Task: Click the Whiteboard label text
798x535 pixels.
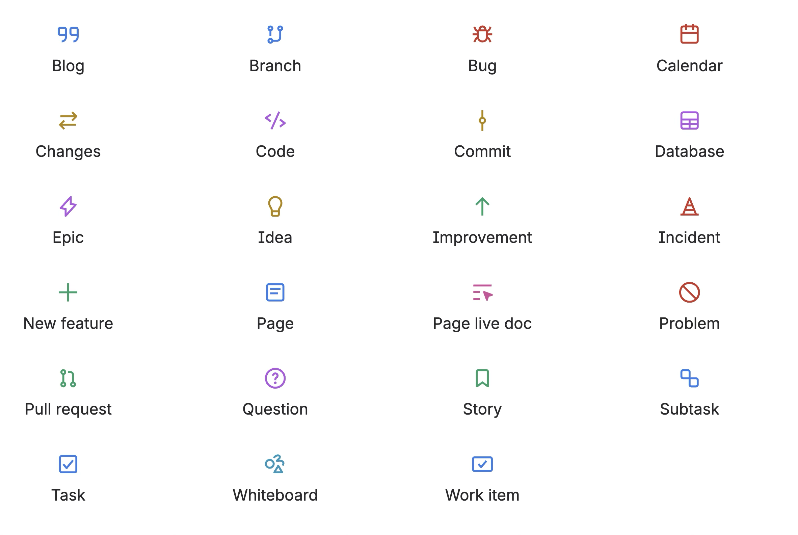Action: (x=275, y=495)
